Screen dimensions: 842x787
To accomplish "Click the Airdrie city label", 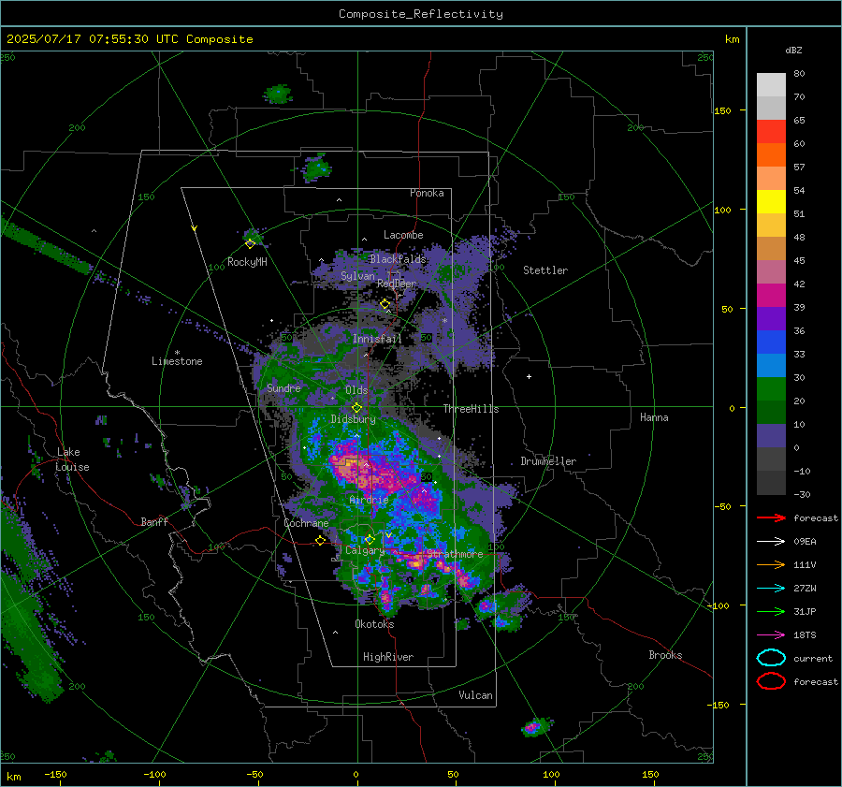I will click(369, 500).
